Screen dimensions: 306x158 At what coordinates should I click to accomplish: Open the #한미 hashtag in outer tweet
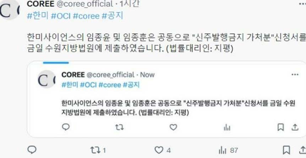click(38, 16)
